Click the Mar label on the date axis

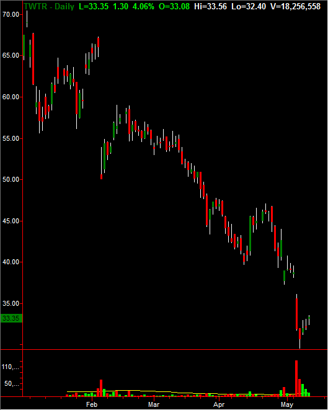[x=154, y=404]
